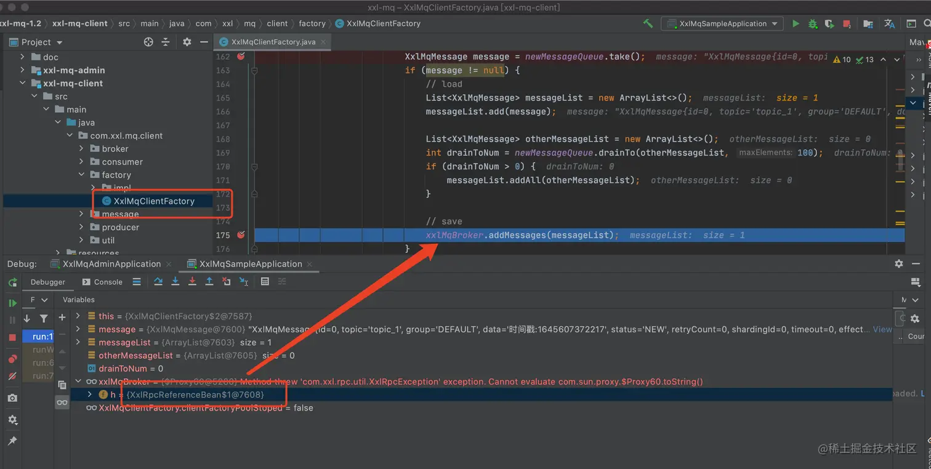Toggle threads layout icon next to Console
This screenshot has width=931, height=469.
pos(137,281)
